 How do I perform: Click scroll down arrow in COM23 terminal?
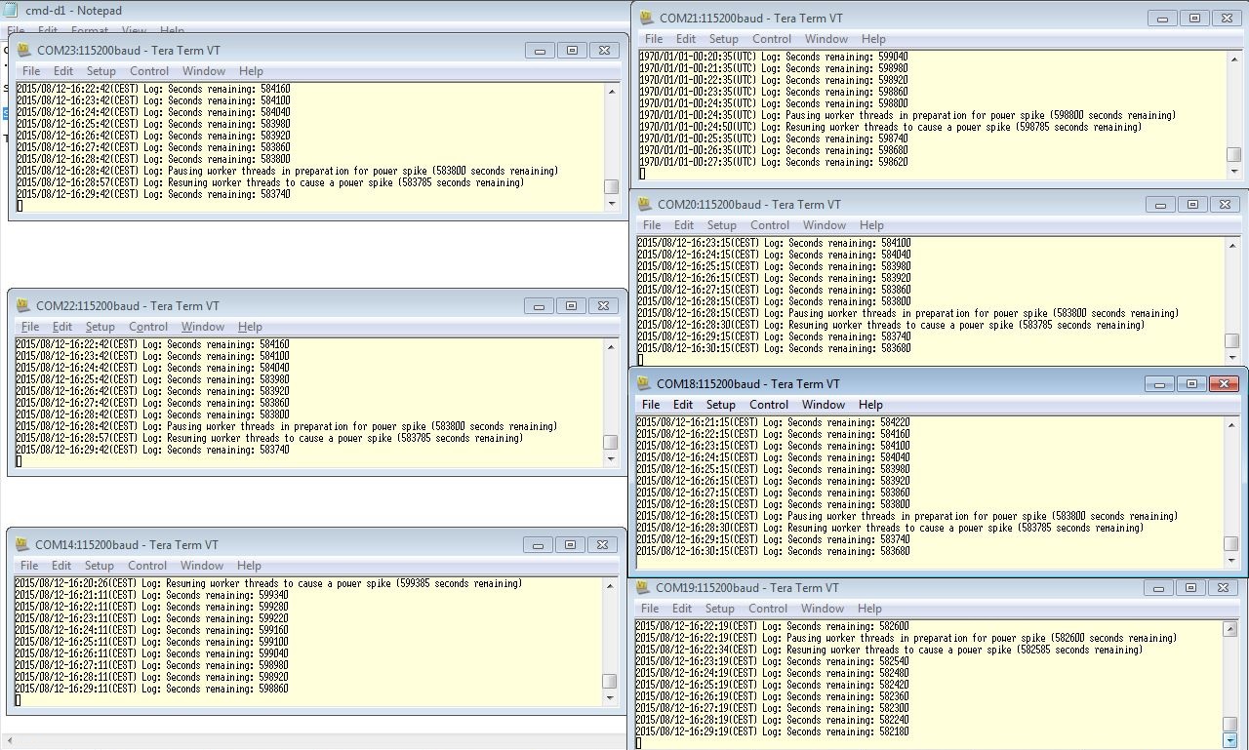click(611, 204)
